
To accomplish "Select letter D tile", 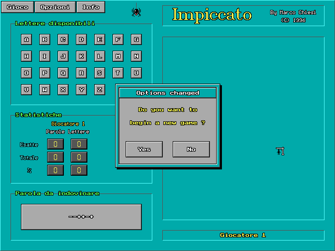I will (x=82, y=40).
